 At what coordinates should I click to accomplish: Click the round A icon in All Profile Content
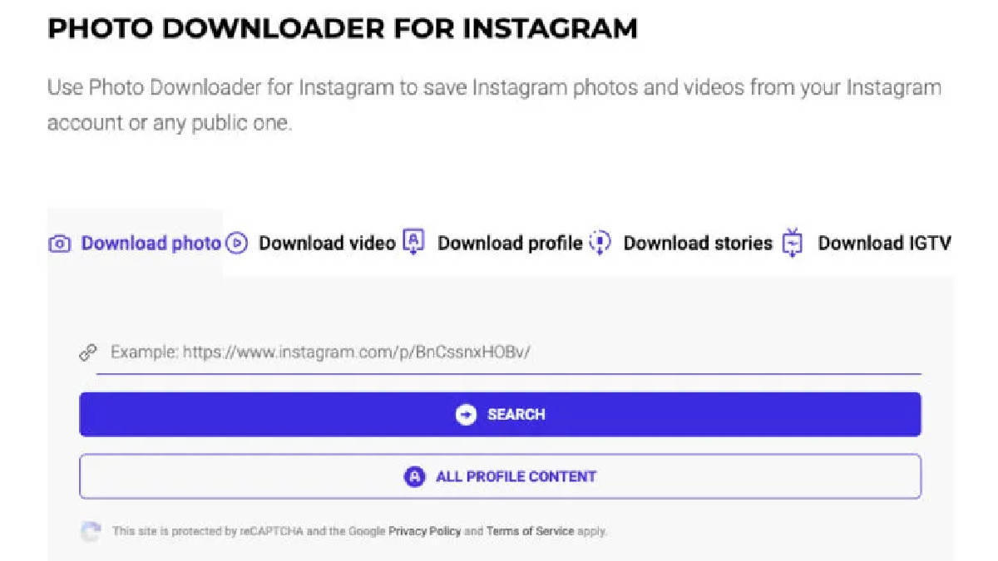point(414,477)
